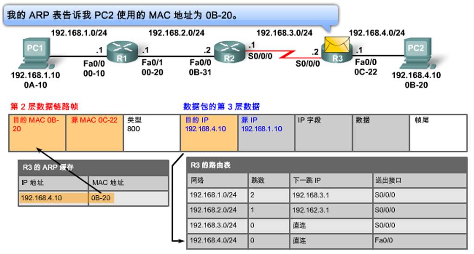This screenshot has height=254, width=474.
Task: Select the IP 字段 cell
Action: 323,133
